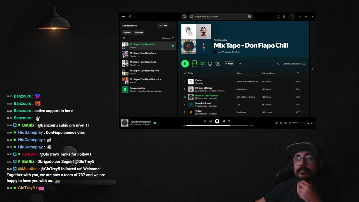Click the green saved checkmark for current song

point(155,123)
